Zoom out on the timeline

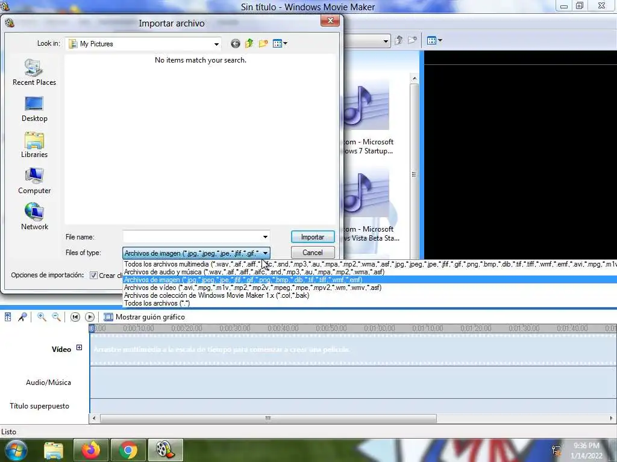coord(56,317)
